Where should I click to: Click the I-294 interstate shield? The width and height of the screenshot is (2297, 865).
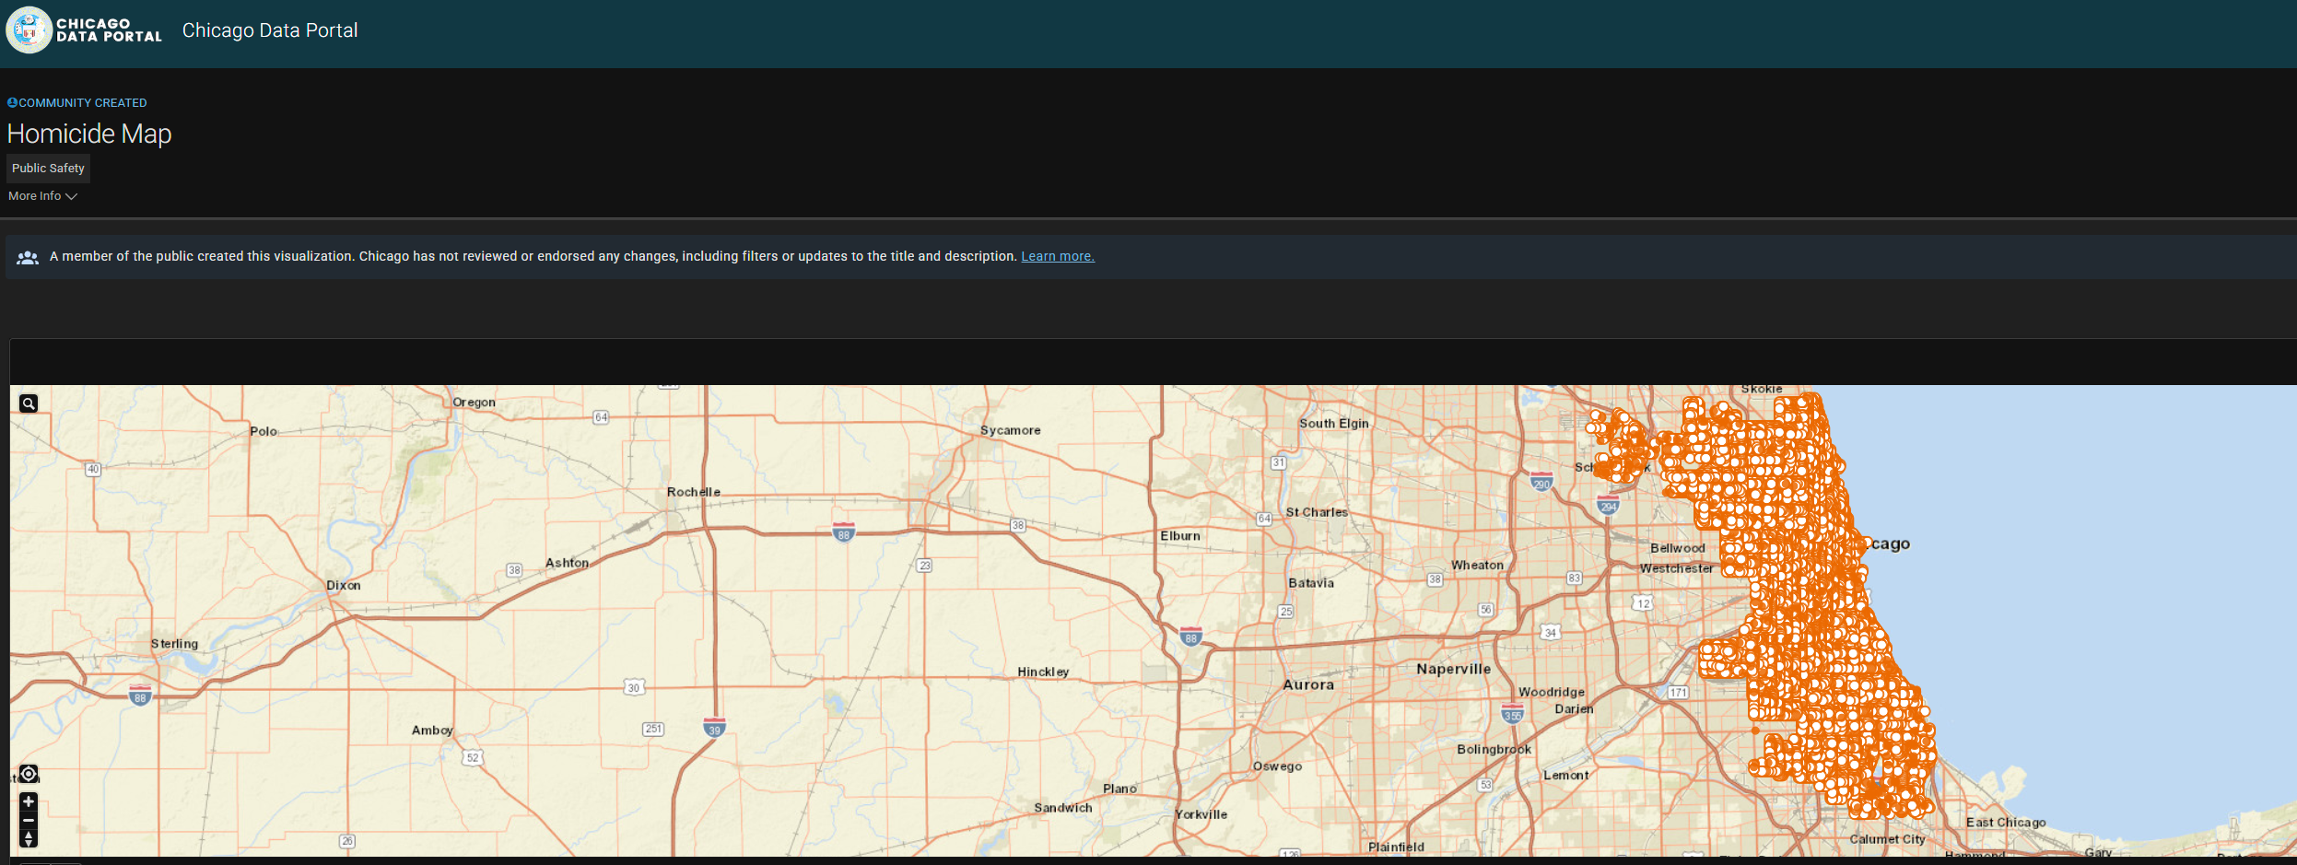(1608, 504)
